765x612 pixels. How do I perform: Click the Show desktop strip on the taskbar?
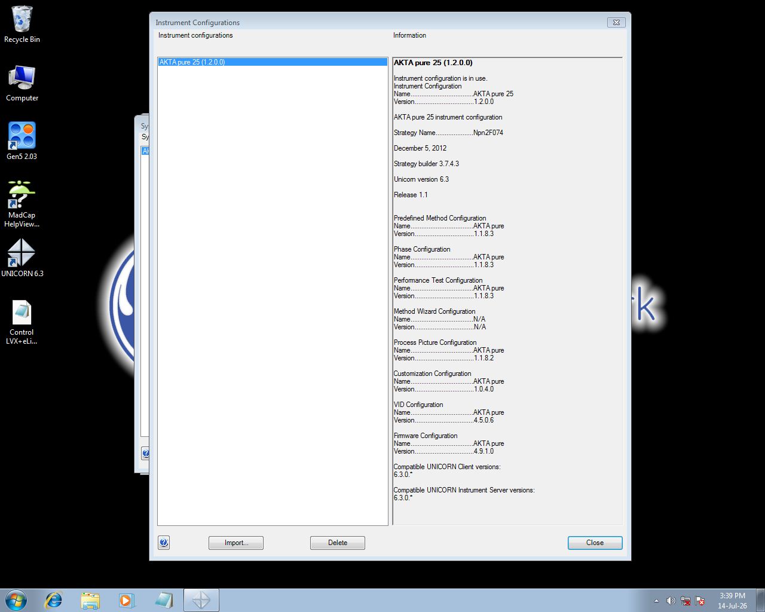[x=760, y=600]
